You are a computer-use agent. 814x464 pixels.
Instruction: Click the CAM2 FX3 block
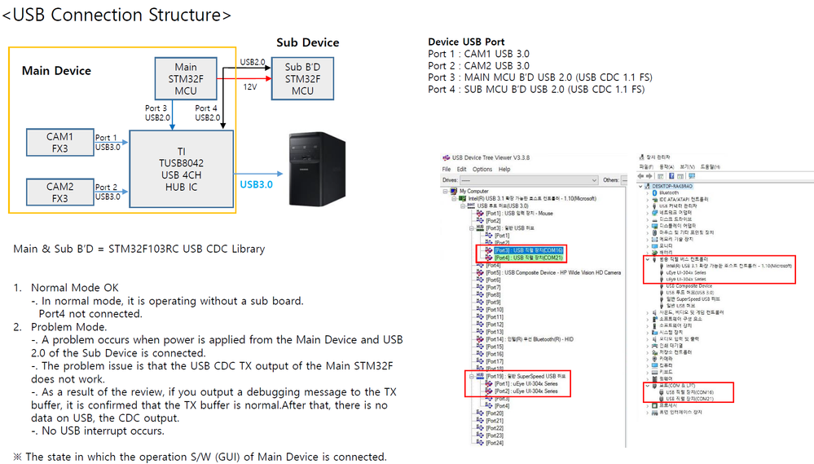click(60, 192)
